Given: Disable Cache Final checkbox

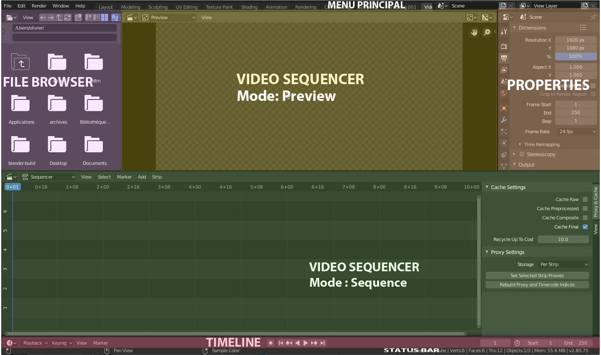Looking at the screenshot, I should coord(585,227).
